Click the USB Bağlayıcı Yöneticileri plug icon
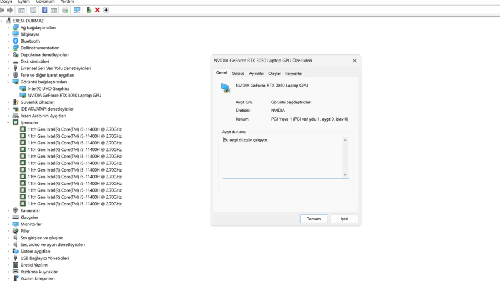500x281 pixels. tap(16, 258)
